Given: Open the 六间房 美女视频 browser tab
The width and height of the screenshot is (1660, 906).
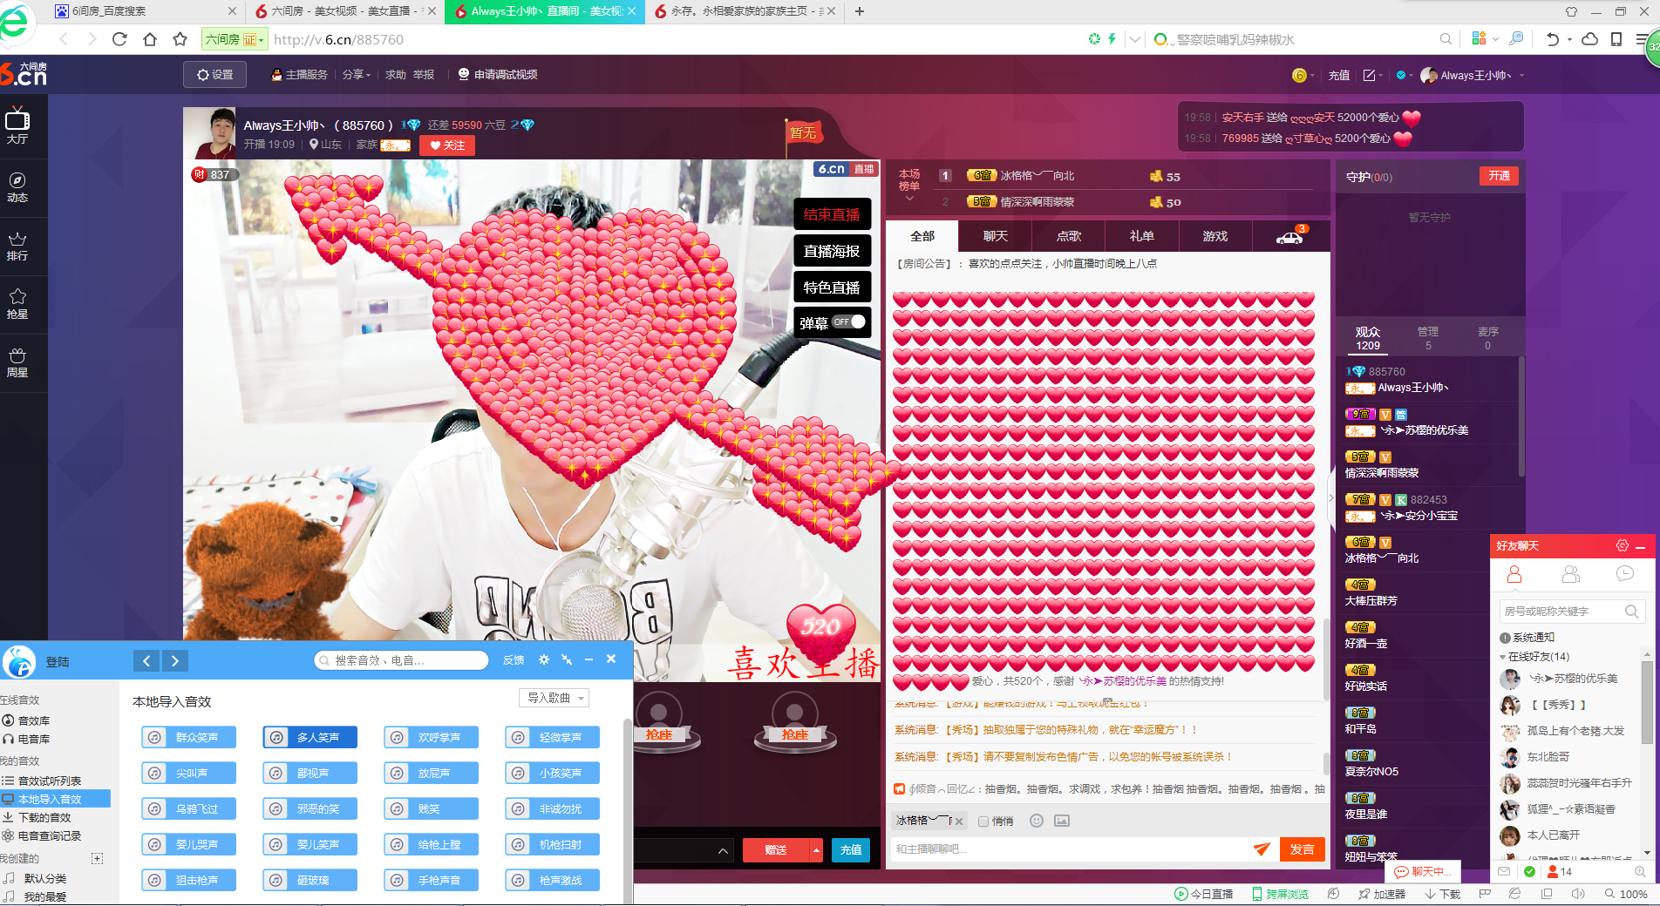Looking at the screenshot, I should tap(346, 11).
